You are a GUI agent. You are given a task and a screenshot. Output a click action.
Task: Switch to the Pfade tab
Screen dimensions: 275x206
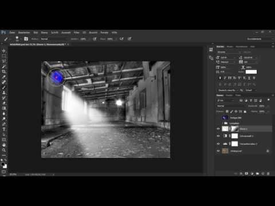[x=238, y=95]
